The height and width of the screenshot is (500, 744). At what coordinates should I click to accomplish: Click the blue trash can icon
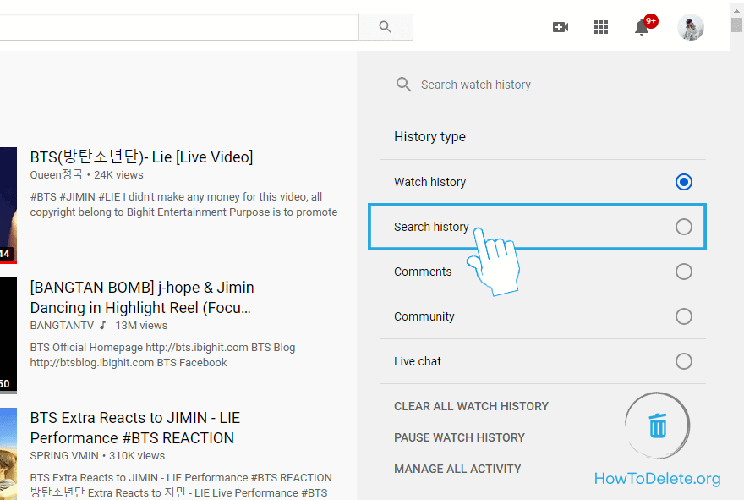(x=658, y=425)
